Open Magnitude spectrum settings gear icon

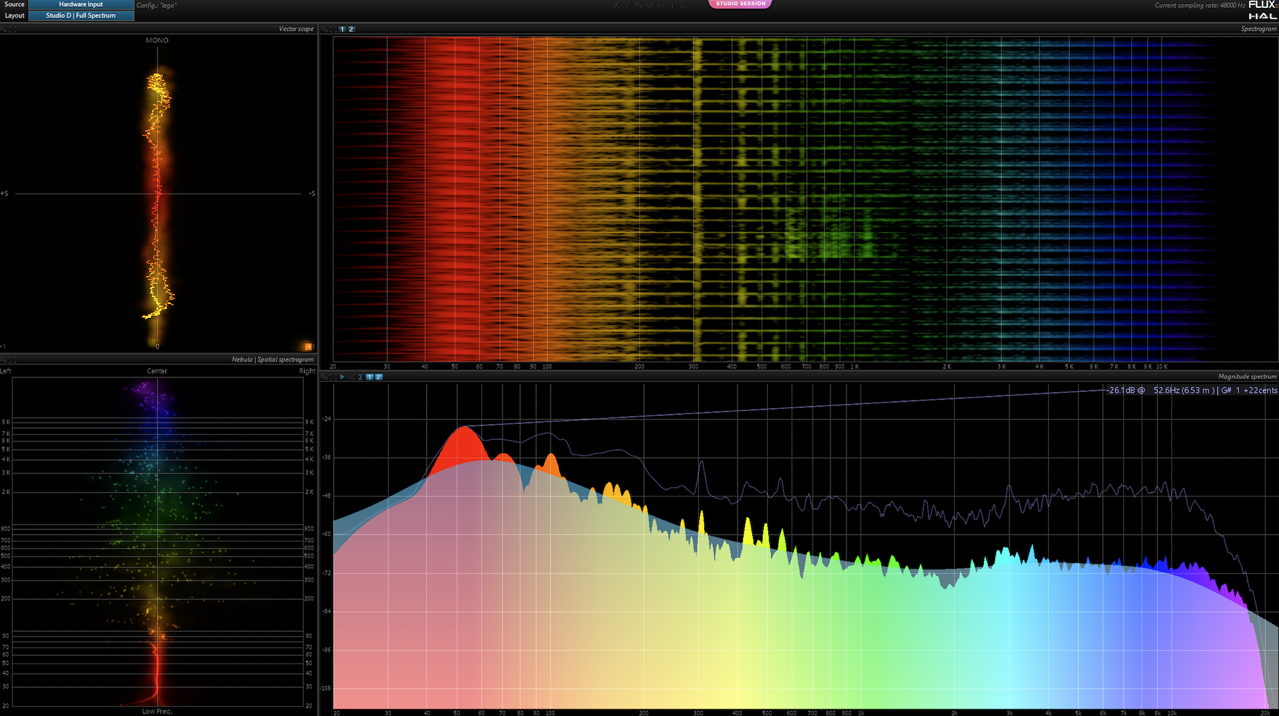click(324, 377)
